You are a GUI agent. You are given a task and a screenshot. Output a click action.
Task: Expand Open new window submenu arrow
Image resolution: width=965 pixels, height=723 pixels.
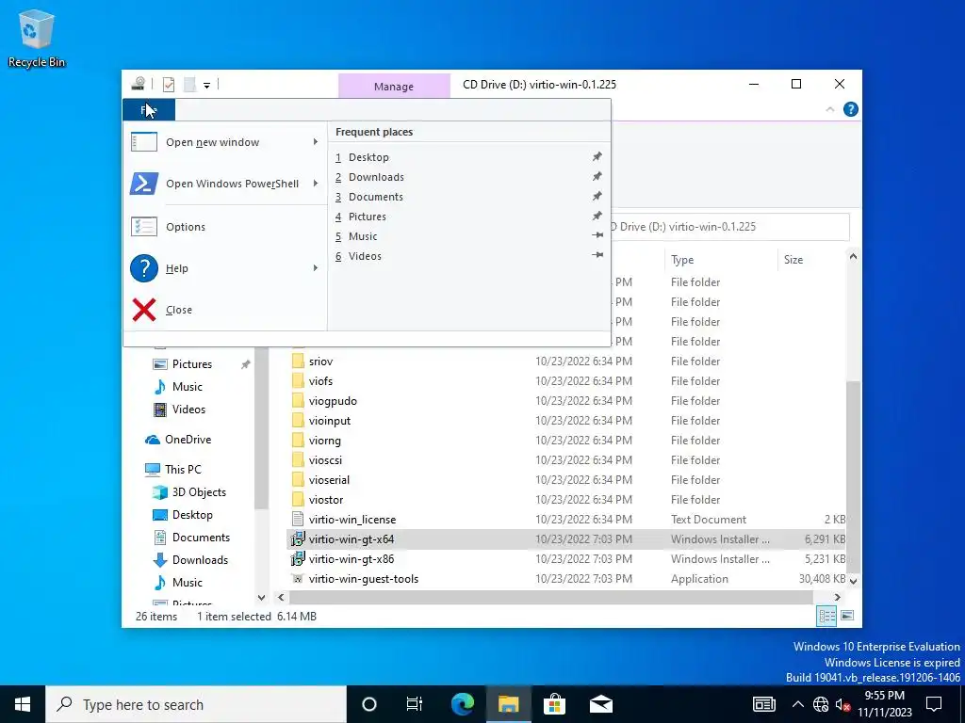click(315, 142)
